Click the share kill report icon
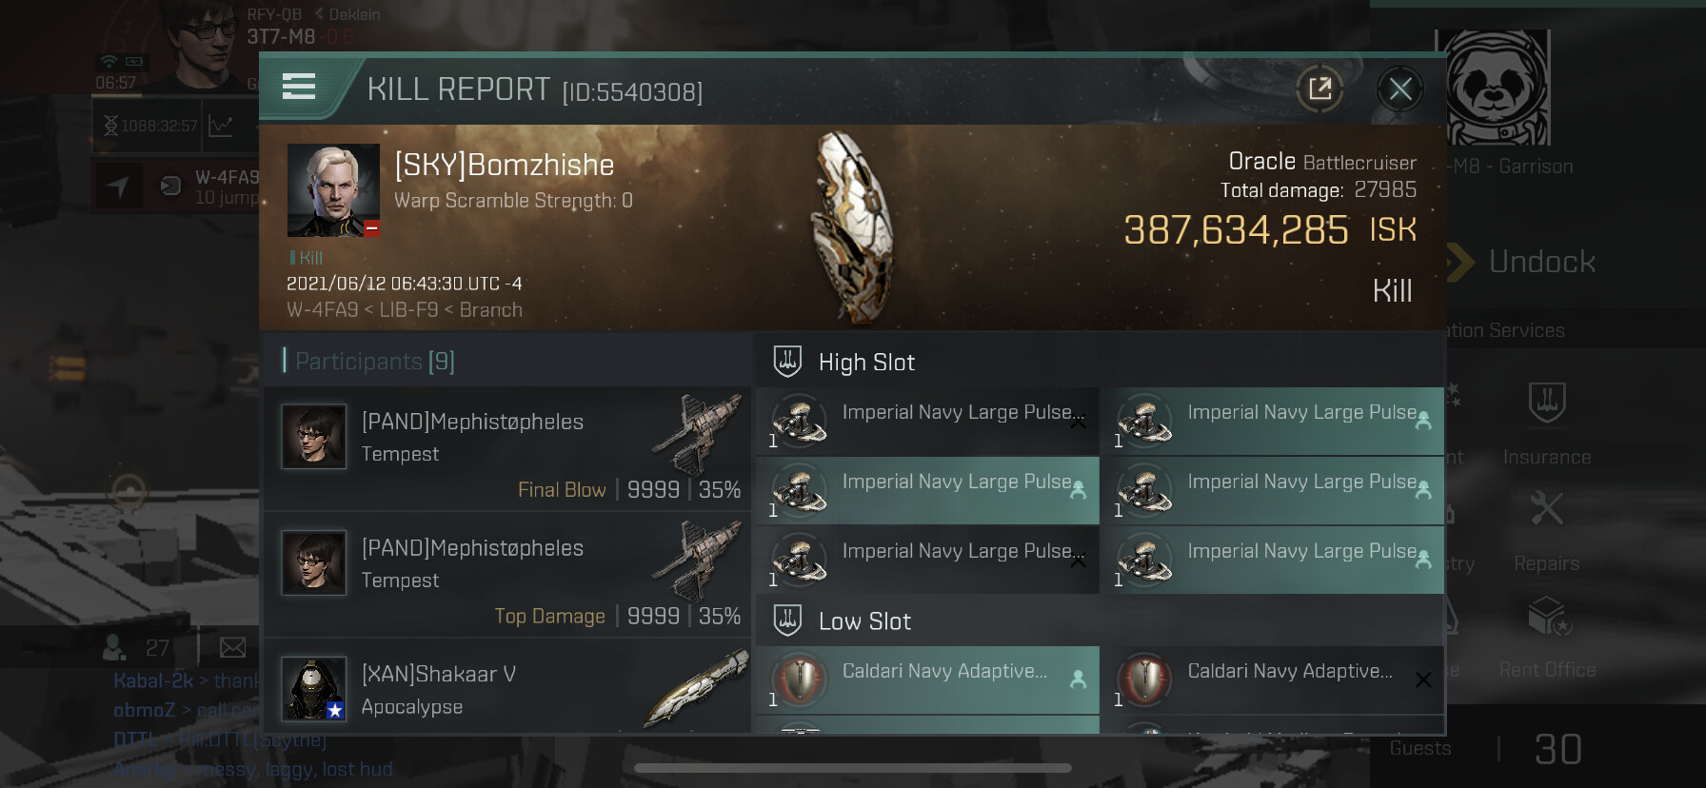The width and height of the screenshot is (1706, 788). pyautogui.click(x=1319, y=89)
